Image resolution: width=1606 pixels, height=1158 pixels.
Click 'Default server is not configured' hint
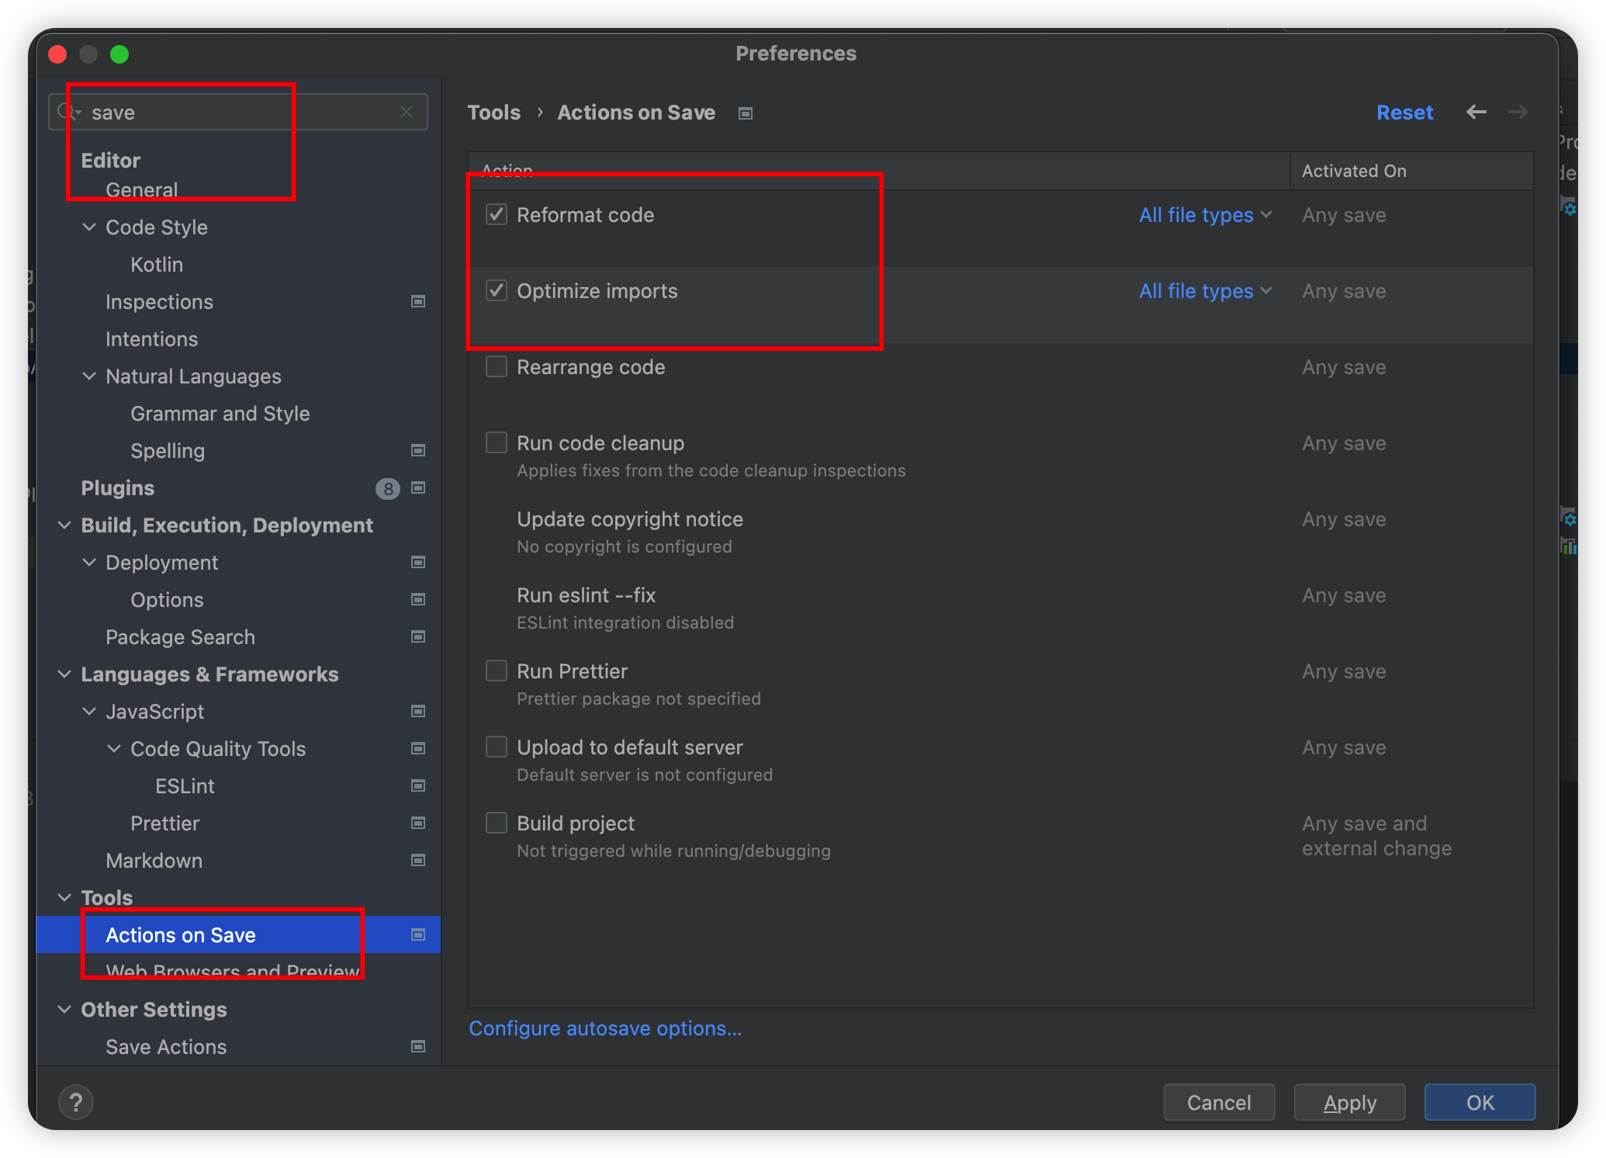(645, 775)
